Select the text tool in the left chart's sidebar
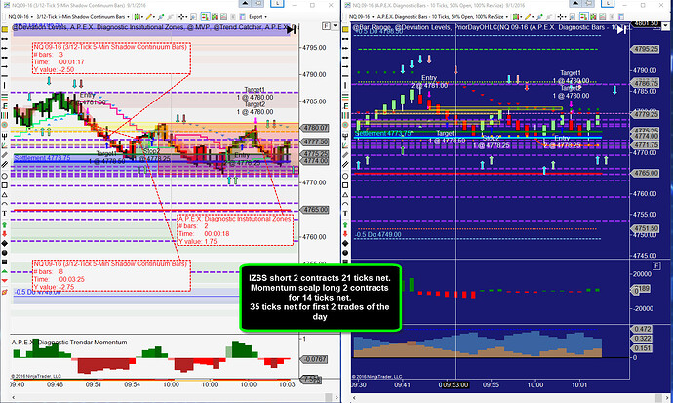Screen dimensions: 673x403 [x=5, y=214]
